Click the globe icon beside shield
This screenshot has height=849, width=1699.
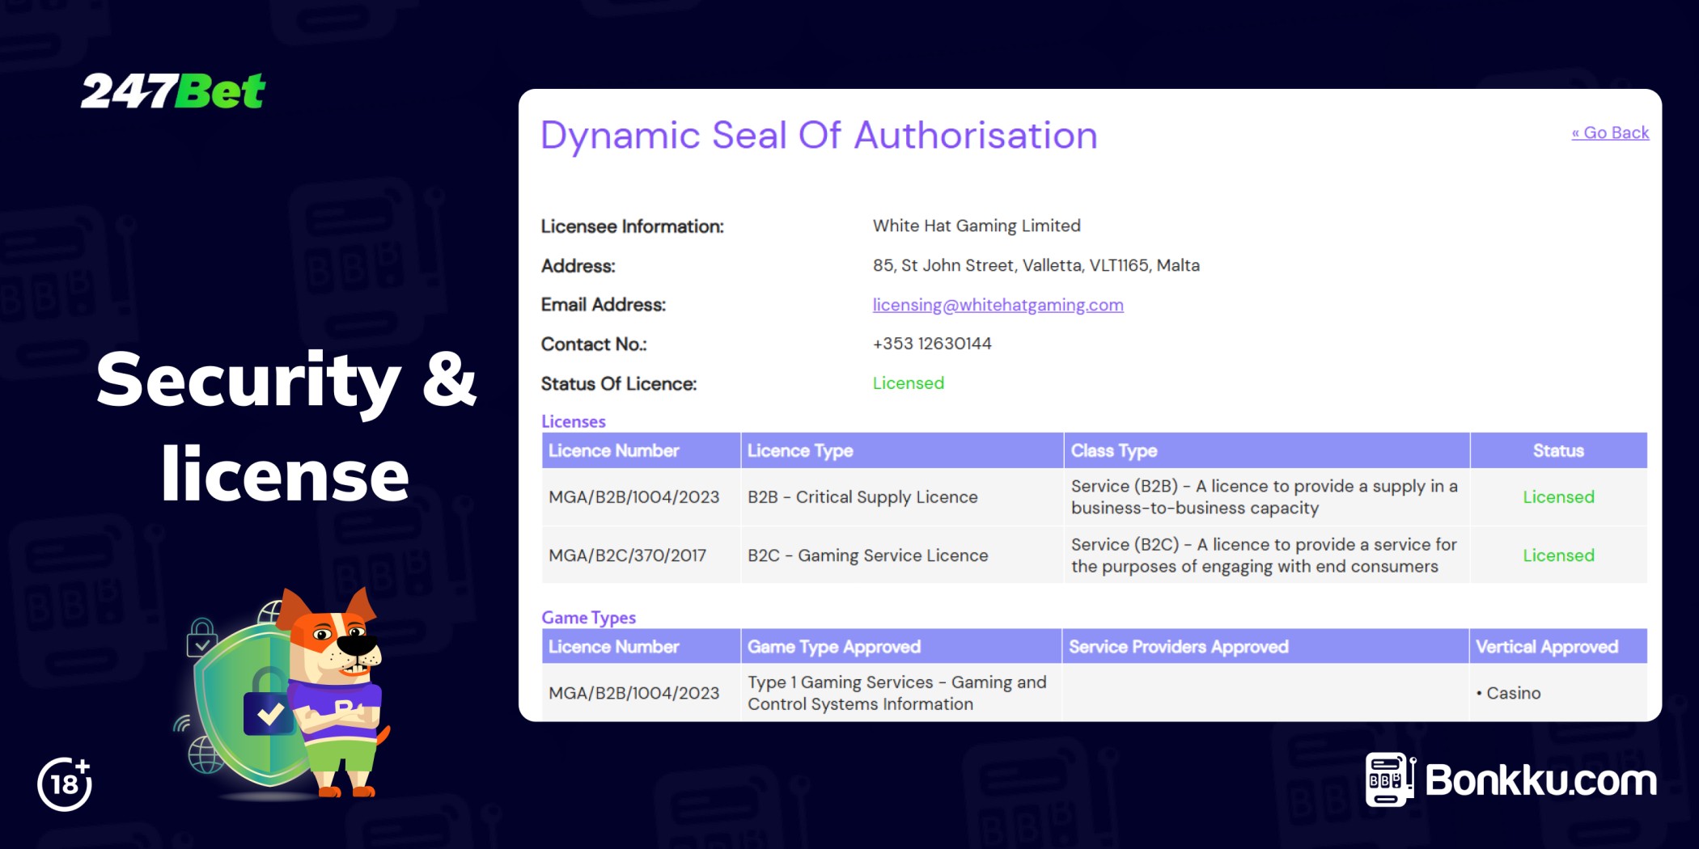(x=204, y=756)
